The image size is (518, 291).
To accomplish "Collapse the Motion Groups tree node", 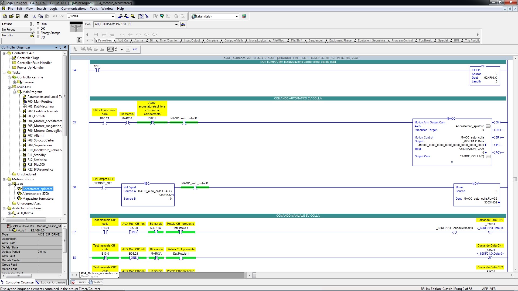I will pyautogui.click(x=4, y=179).
